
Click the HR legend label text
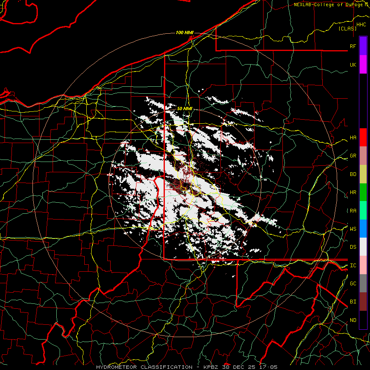point(353,192)
